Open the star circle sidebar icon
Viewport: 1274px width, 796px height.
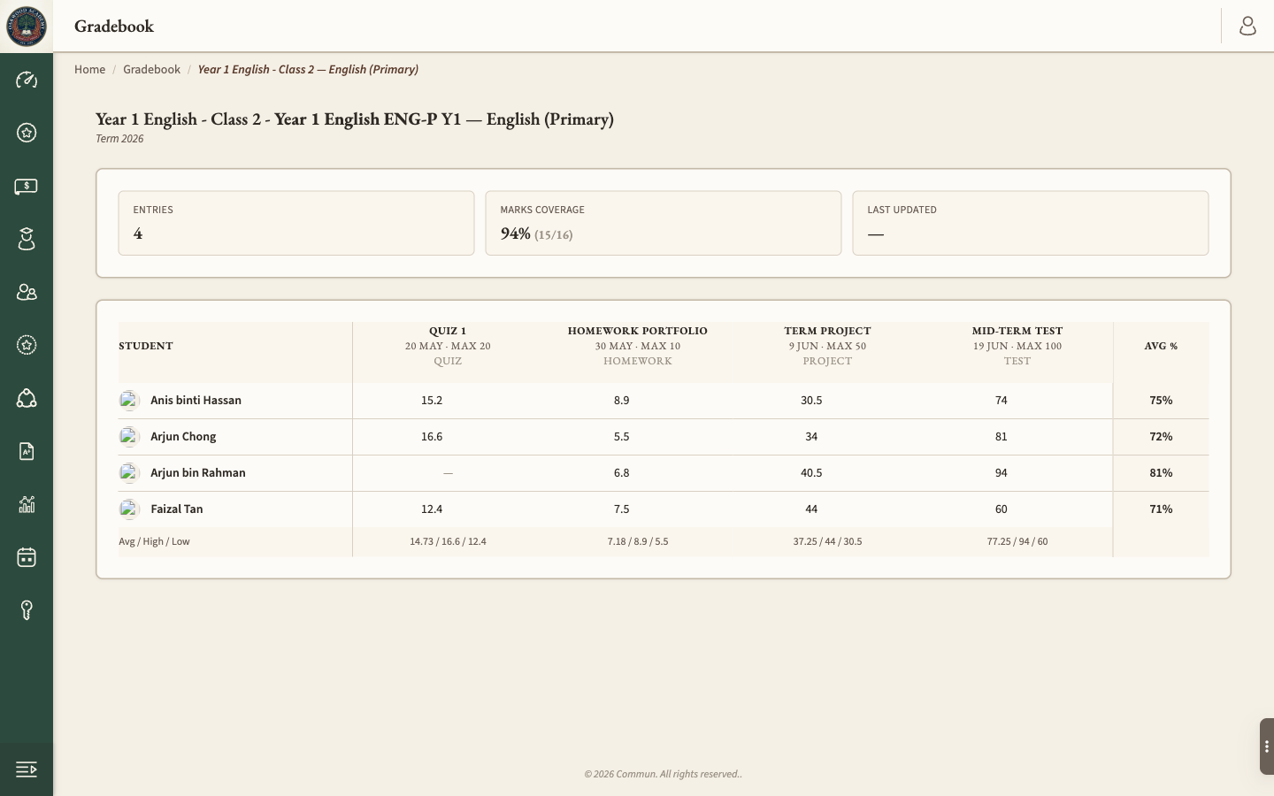(27, 133)
